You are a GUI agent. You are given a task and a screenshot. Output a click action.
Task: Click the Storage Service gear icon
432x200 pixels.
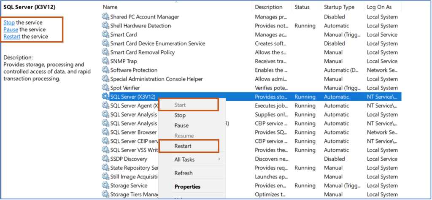pyautogui.click(x=105, y=185)
